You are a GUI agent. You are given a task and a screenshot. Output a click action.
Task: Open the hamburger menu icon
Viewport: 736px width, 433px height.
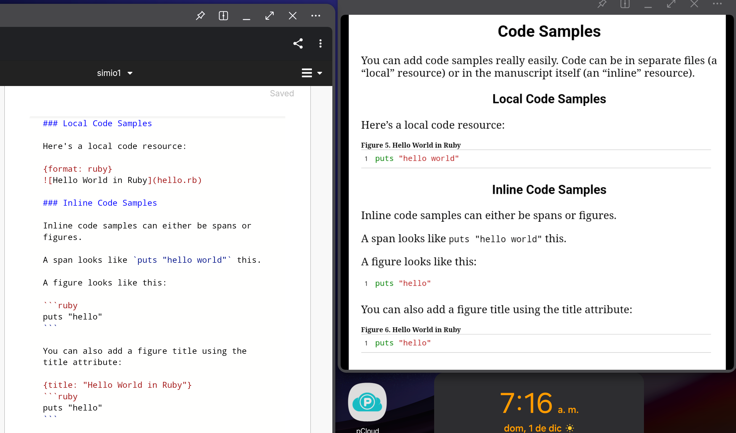point(307,73)
